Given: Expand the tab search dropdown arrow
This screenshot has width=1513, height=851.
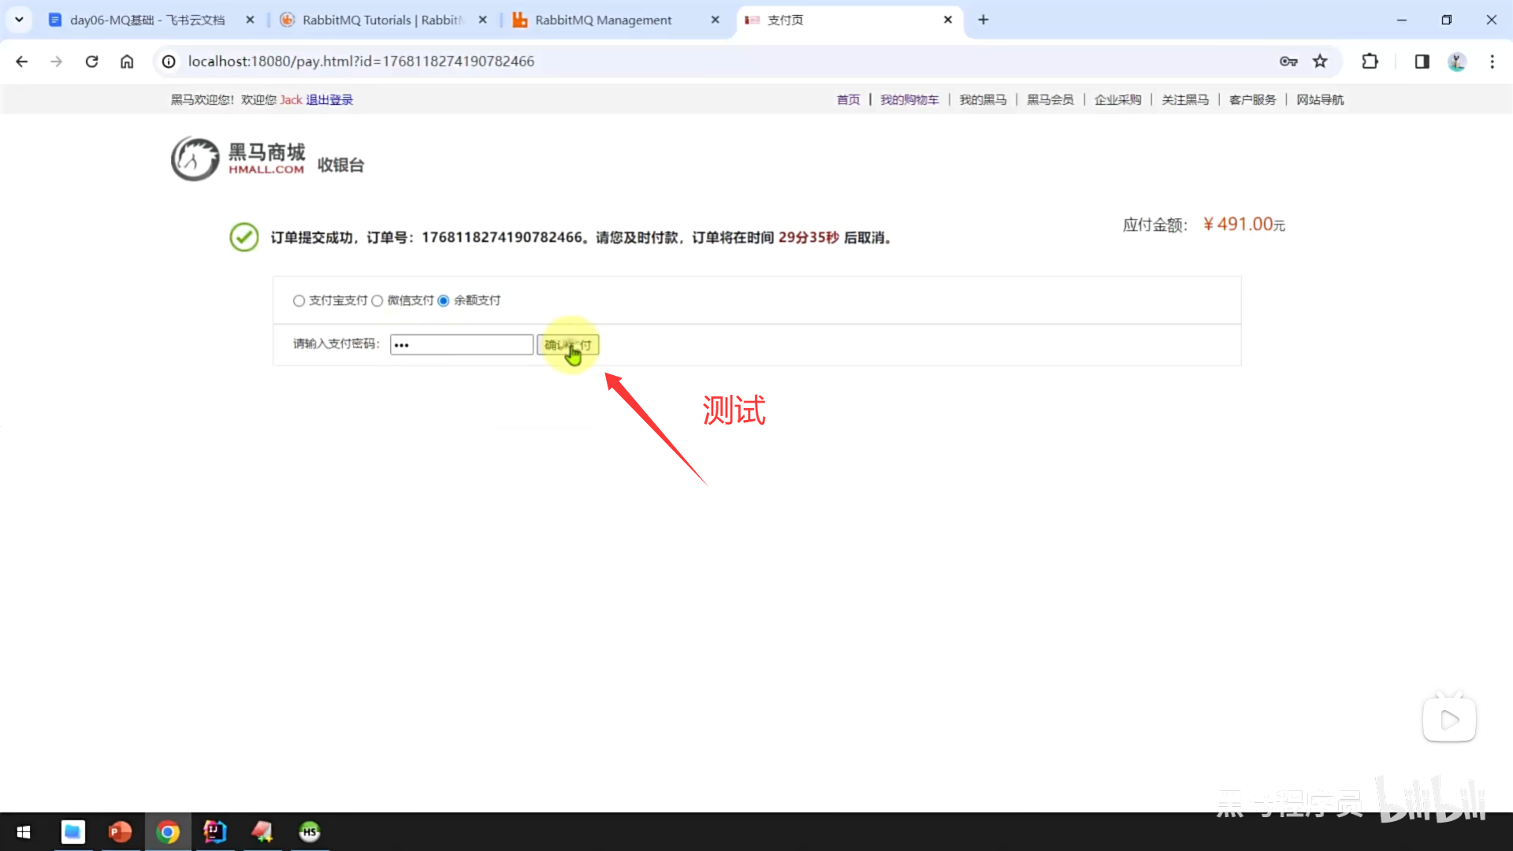Looking at the screenshot, I should (x=19, y=20).
